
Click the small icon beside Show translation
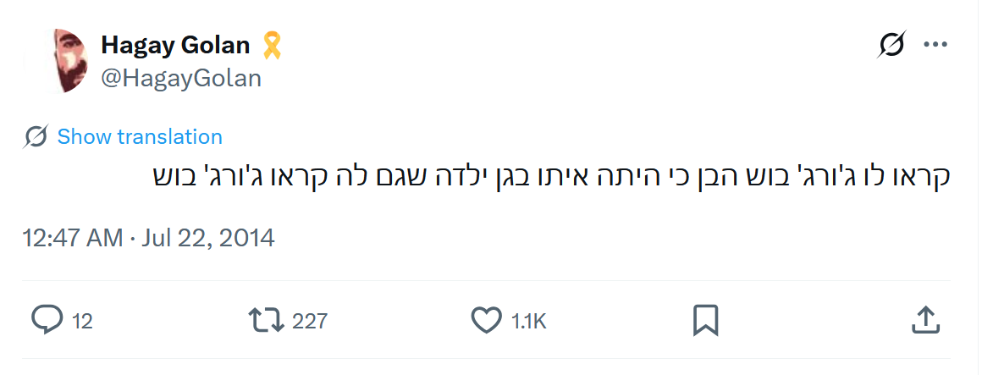point(36,136)
